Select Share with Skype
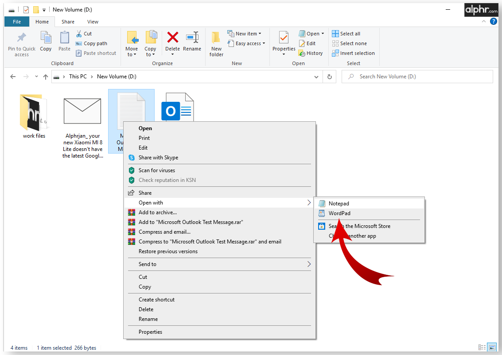502x355 pixels. click(x=219, y=157)
